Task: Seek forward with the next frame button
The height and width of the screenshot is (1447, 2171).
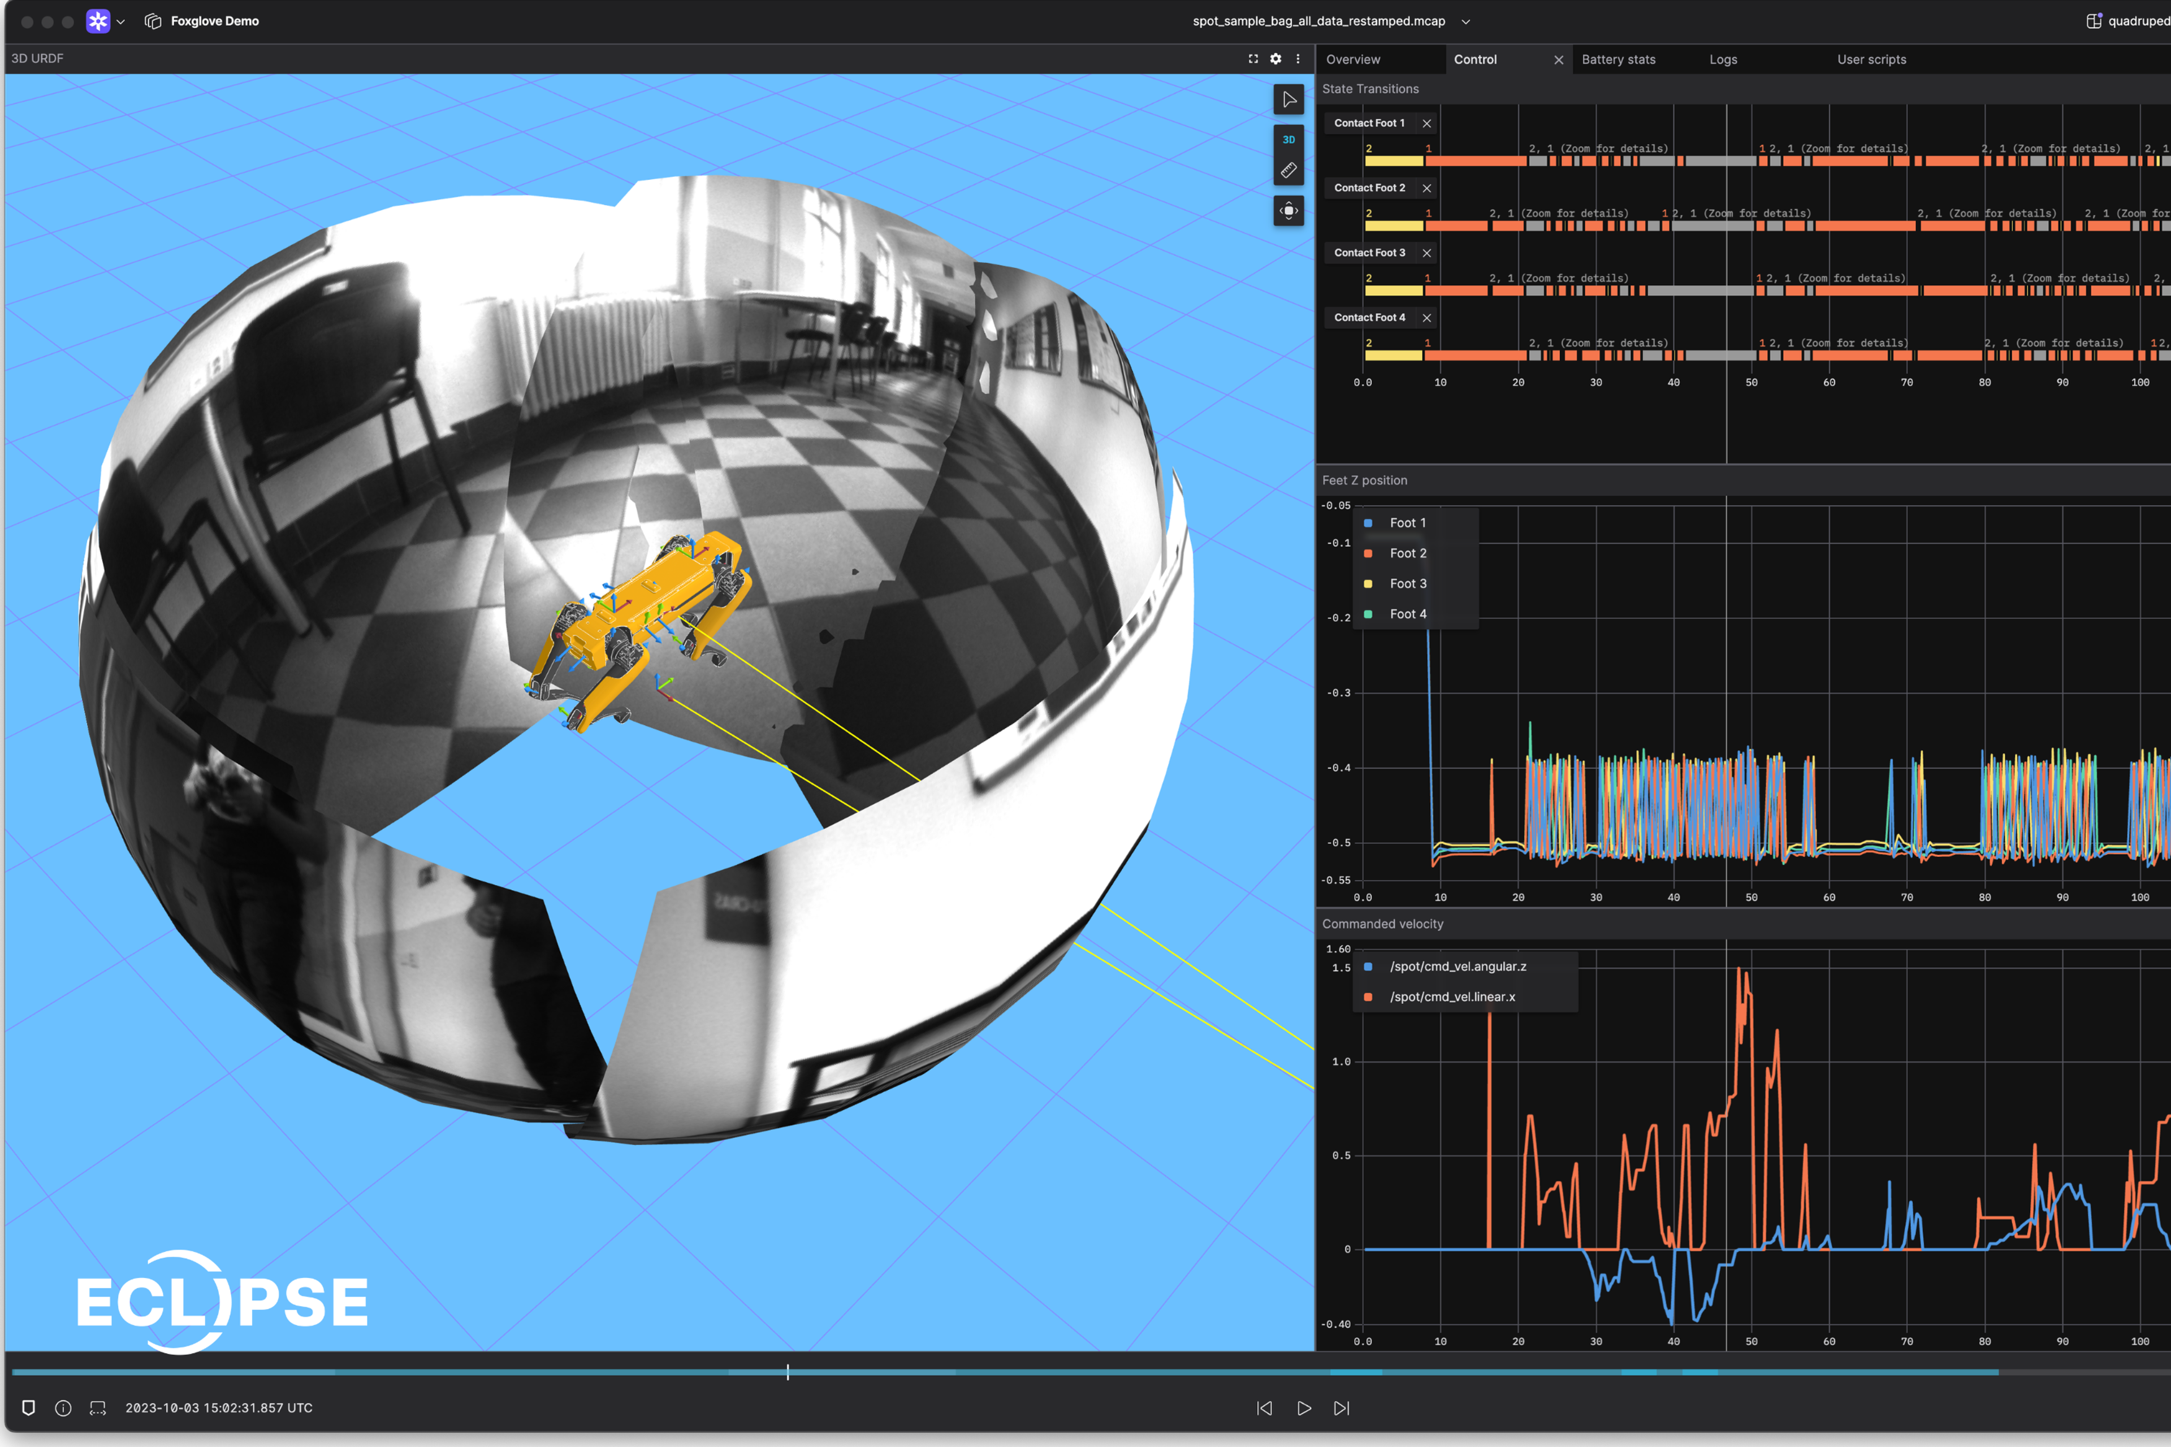Action: pyautogui.click(x=1342, y=1408)
